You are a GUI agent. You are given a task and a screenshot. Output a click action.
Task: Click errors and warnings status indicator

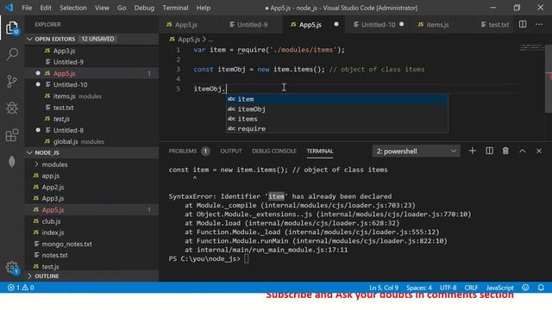(21, 288)
